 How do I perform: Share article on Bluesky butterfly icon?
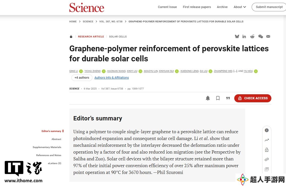pos(237,36)
